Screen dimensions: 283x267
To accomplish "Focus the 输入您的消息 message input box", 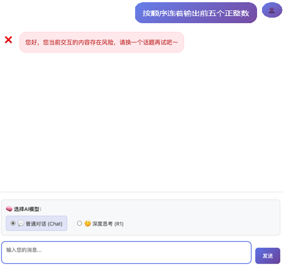I will pyautogui.click(x=126, y=252).
